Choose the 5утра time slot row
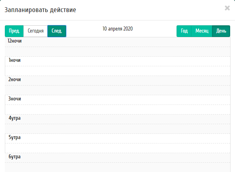This screenshot has height=172, width=235. (x=118, y=138)
